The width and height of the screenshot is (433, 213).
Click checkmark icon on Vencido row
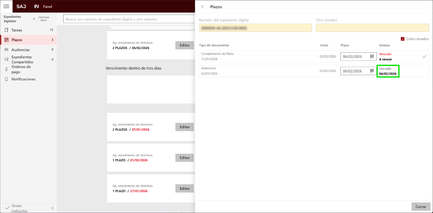coord(424,56)
